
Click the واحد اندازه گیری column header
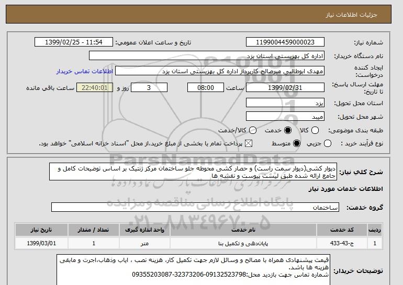(x=144, y=230)
